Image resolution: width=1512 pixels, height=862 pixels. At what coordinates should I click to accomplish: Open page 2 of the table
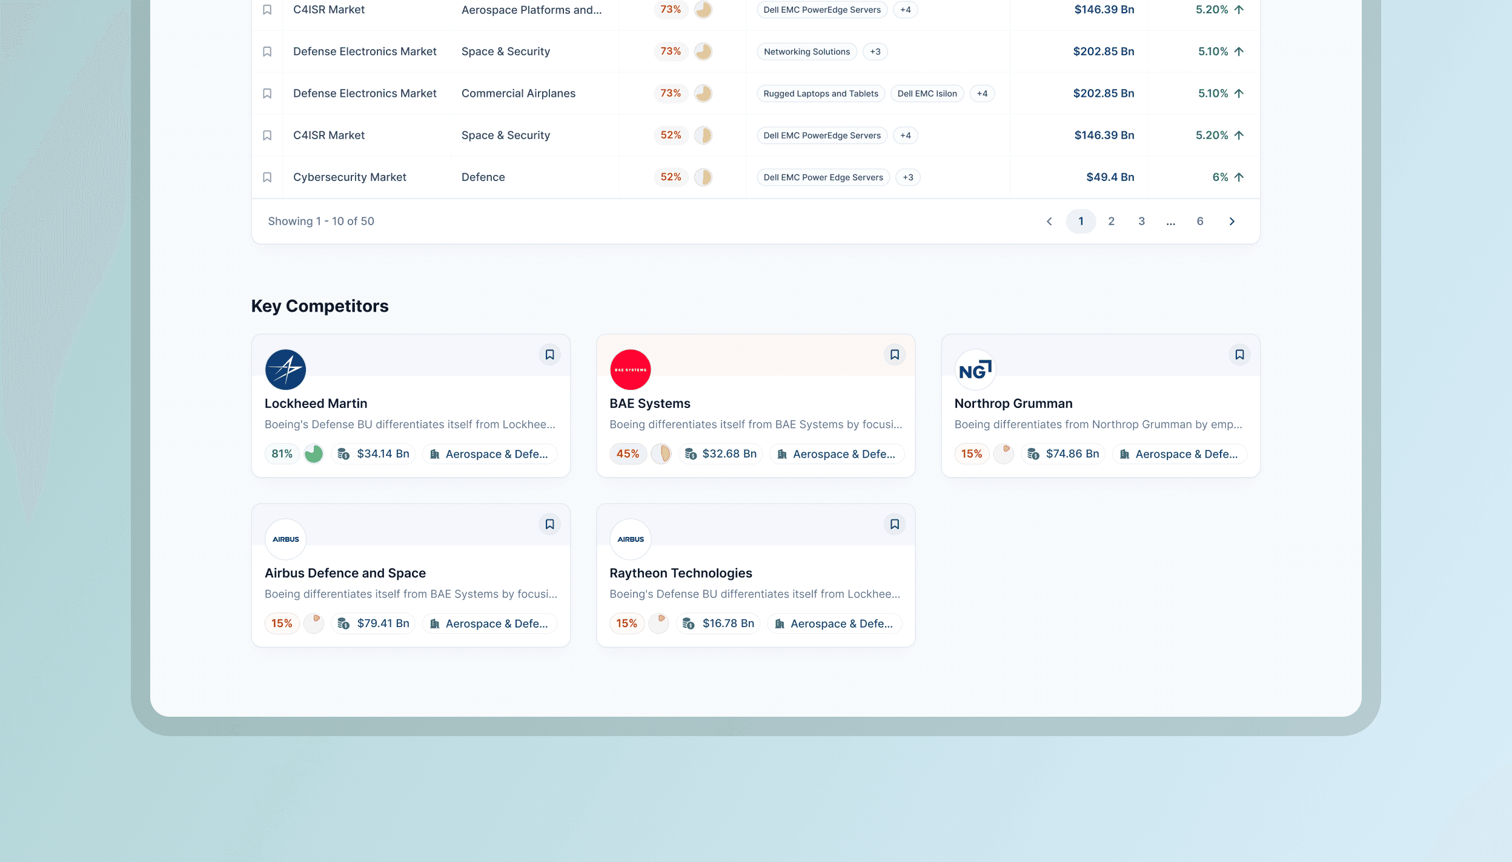1111,222
